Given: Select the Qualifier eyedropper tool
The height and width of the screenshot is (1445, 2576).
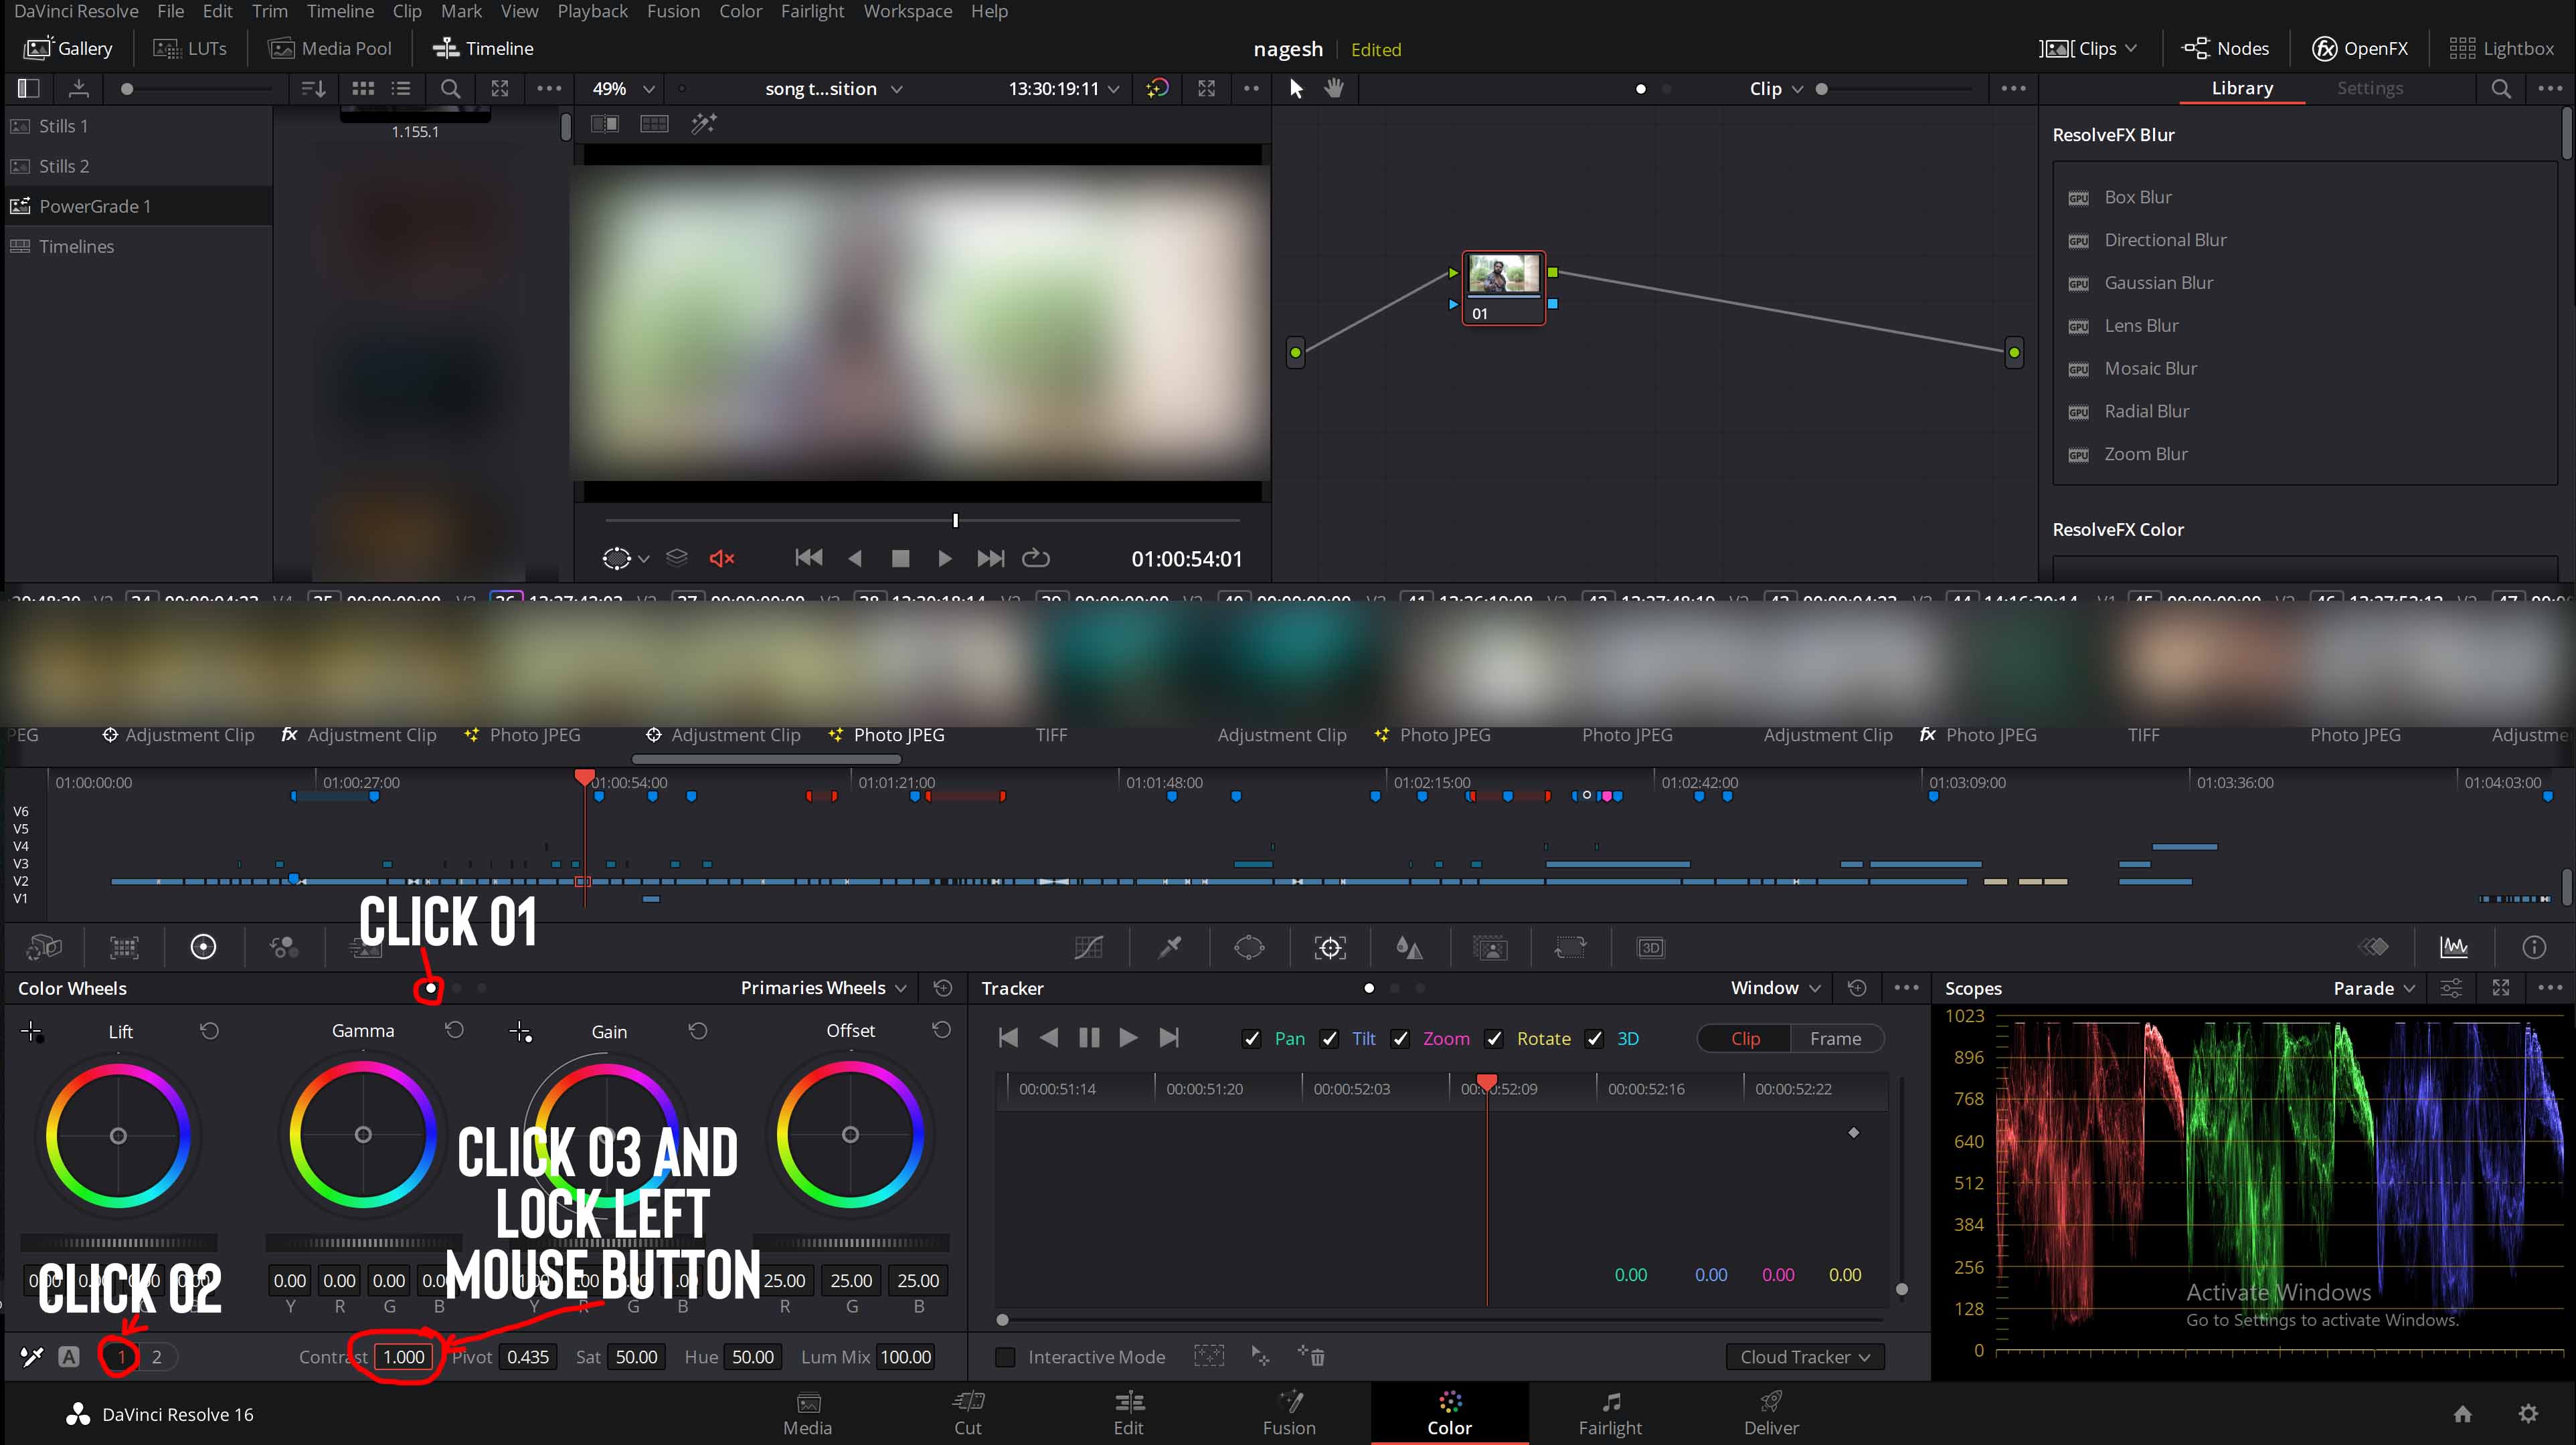Looking at the screenshot, I should (1169, 947).
